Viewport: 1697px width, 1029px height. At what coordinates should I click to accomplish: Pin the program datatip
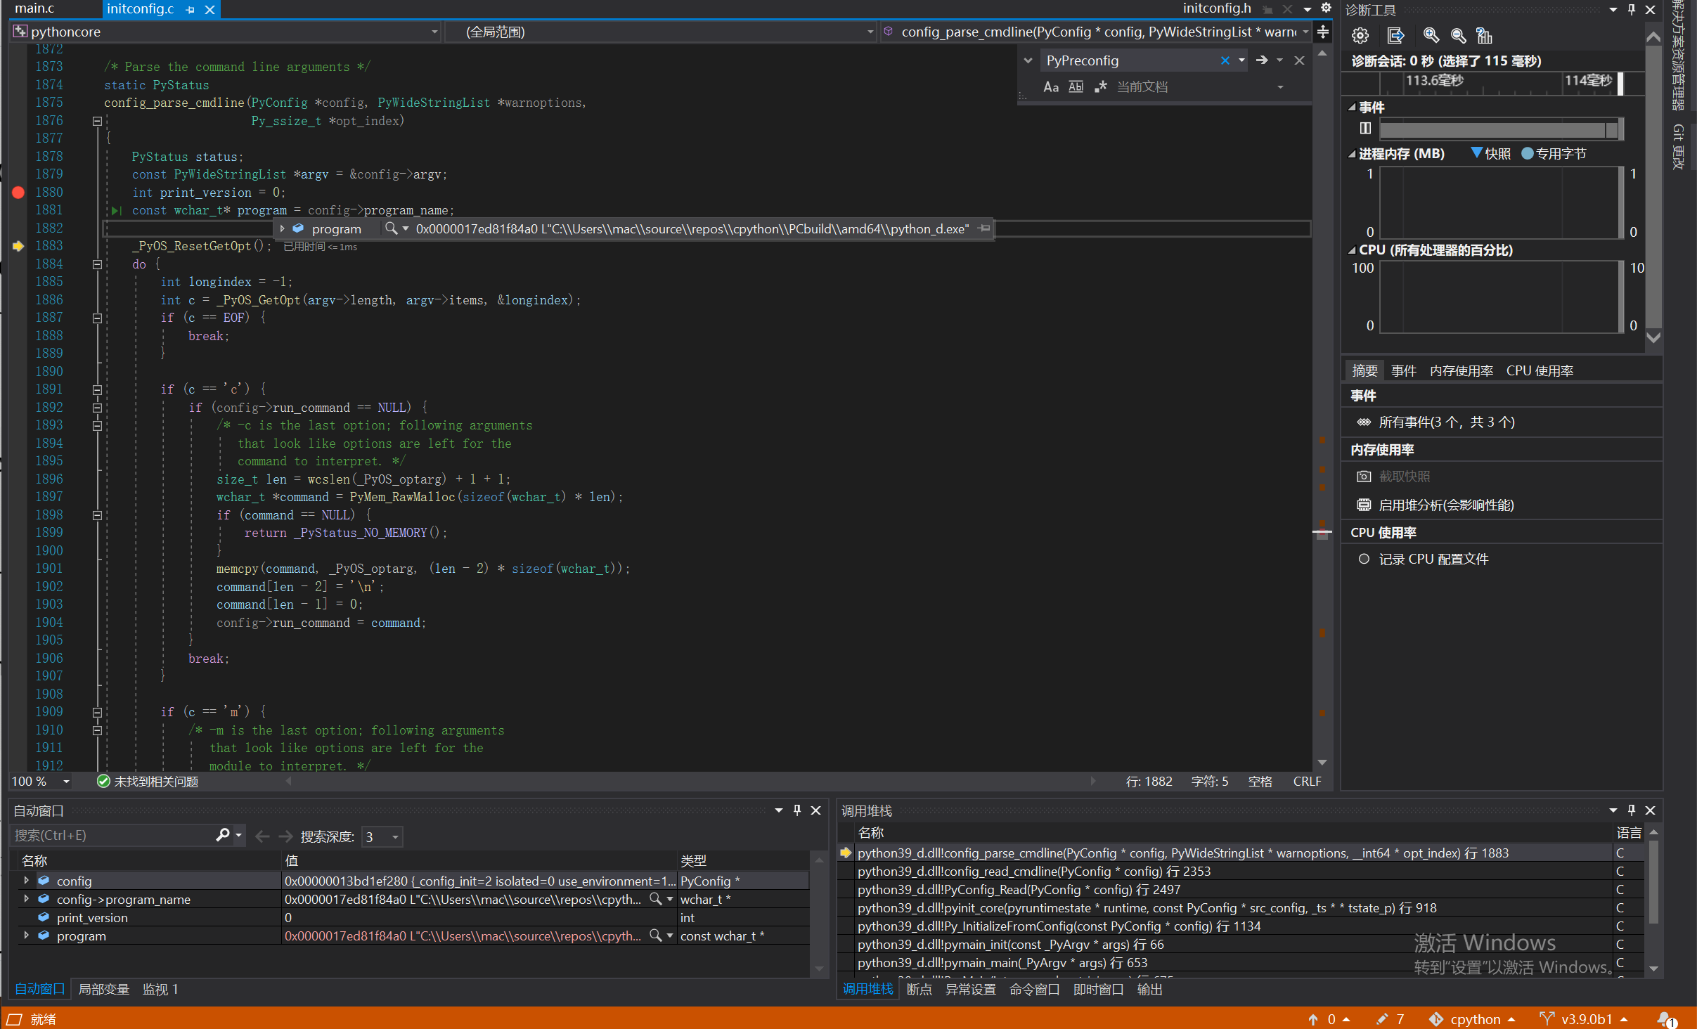[984, 228]
